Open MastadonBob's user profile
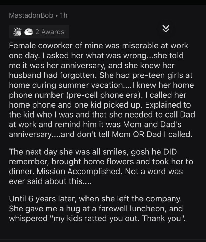Screen dimensions: 206x242 point(31,15)
